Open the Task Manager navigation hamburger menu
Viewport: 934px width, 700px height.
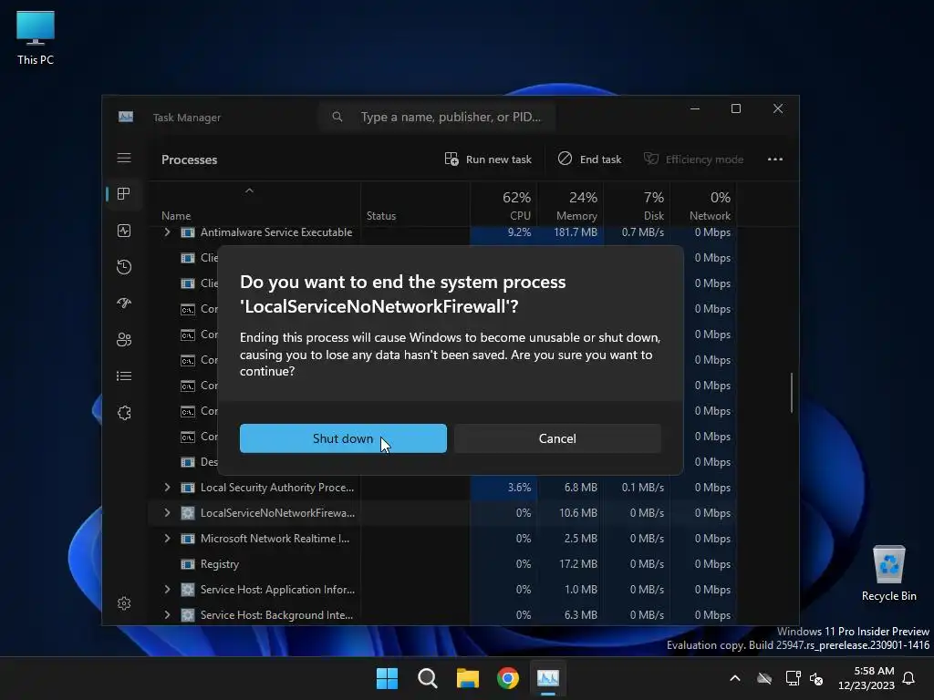tap(124, 158)
